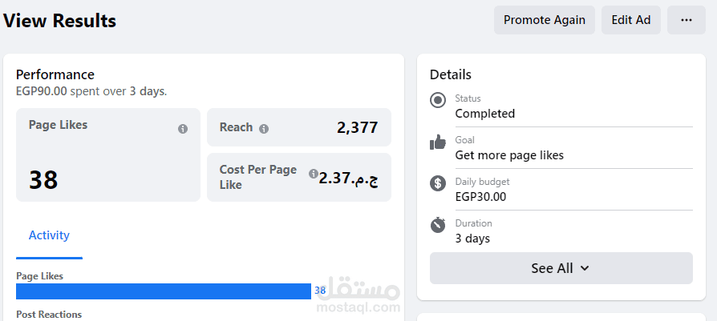Click the Reach info icon
717x321 pixels.
(x=264, y=129)
